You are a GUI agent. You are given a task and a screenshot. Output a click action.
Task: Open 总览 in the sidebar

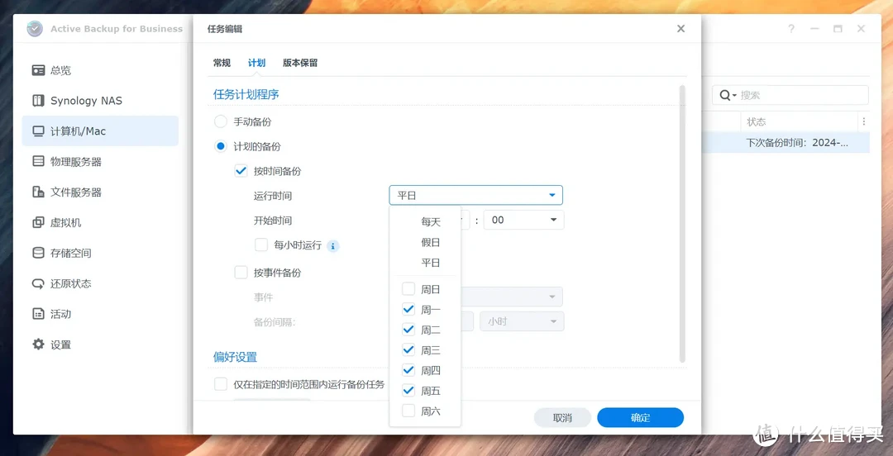(100, 70)
